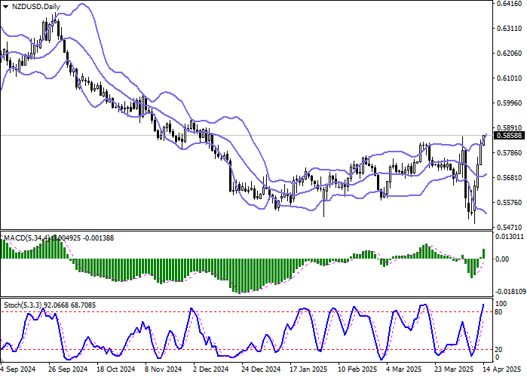Click the 0.61010 price axis label

(509, 78)
